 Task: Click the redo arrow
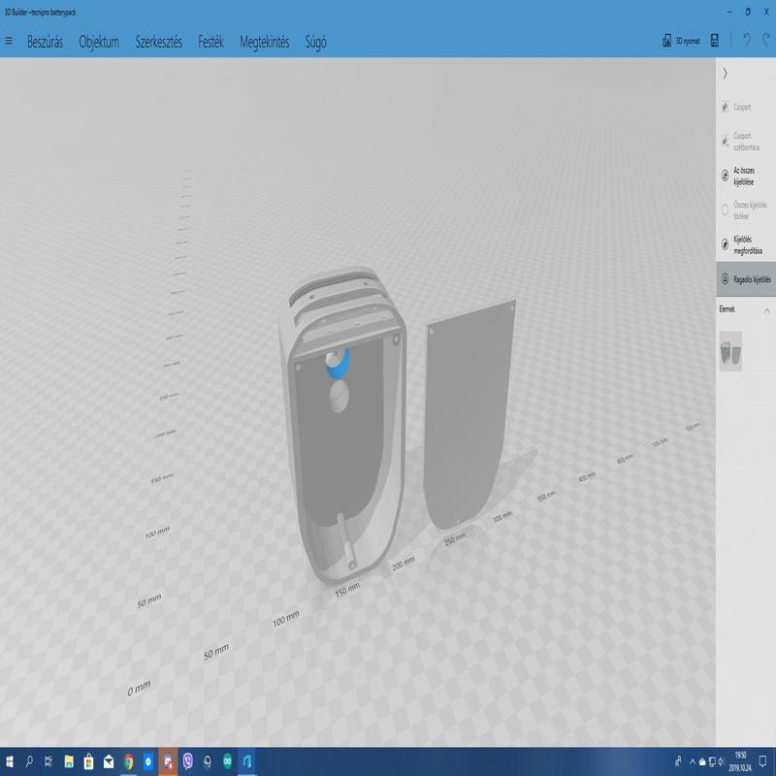pyautogui.click(x=766, y=41)
